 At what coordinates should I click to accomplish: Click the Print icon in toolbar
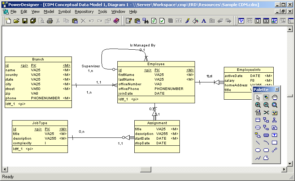coord(50,21)
